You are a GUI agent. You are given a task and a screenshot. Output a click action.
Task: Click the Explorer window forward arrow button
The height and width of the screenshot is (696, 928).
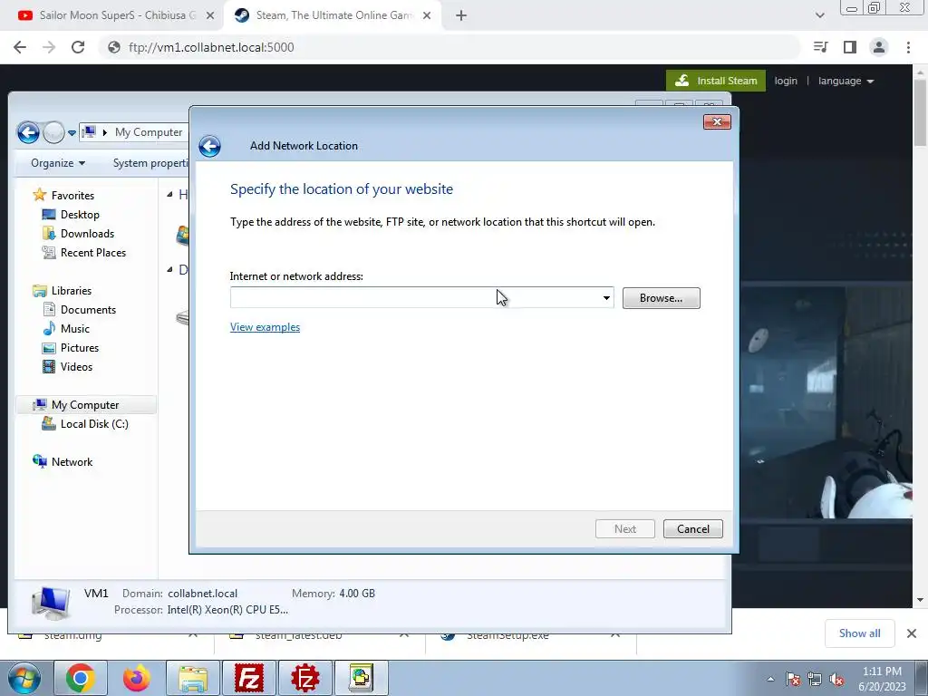click(53, 132)
